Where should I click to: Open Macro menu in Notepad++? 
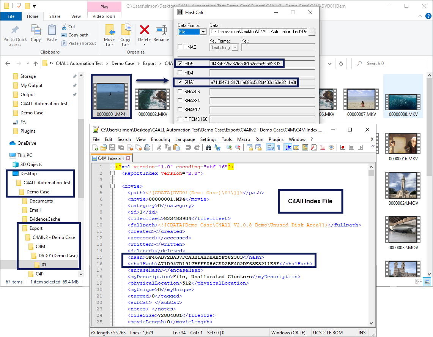tap(243, 139)
